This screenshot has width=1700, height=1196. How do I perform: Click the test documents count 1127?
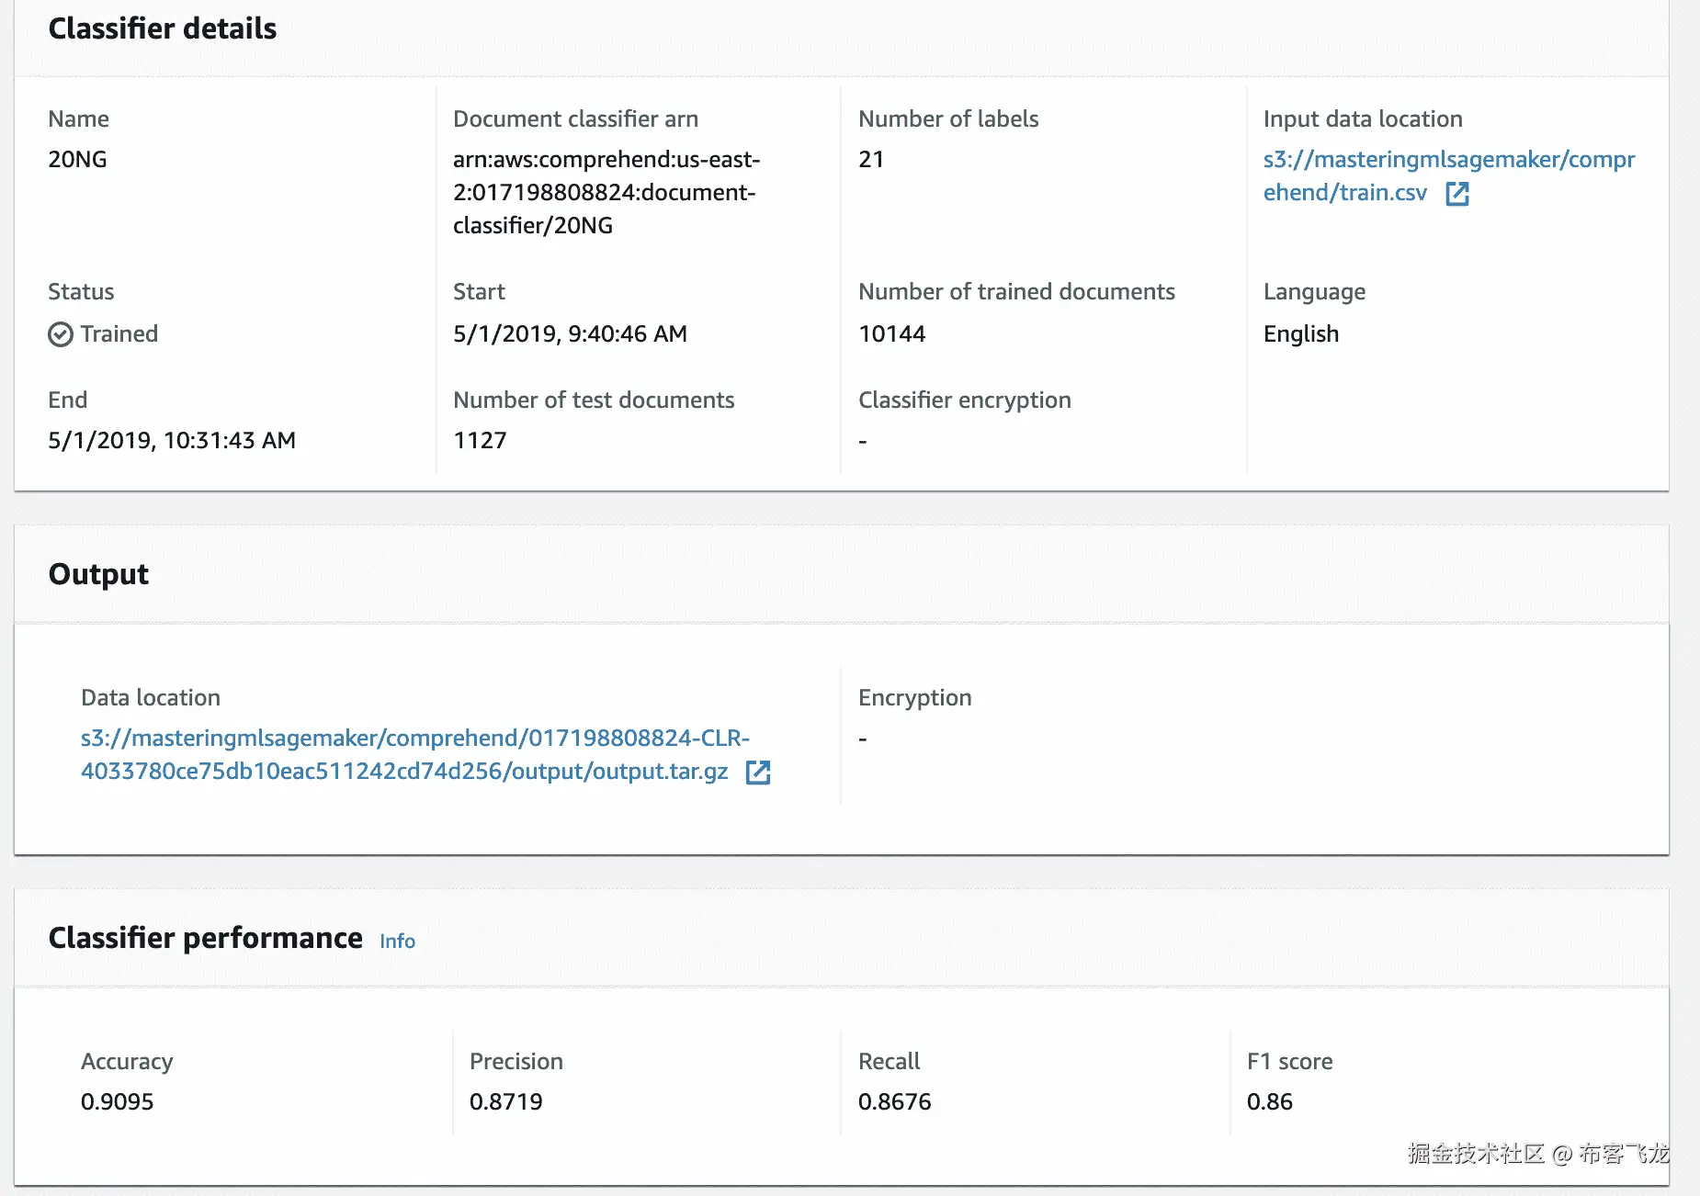[480, 441]
